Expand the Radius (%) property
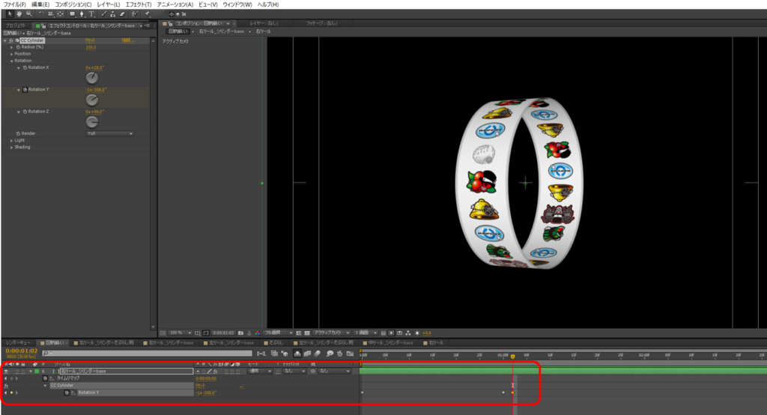The width and height of the screenshot is (767, 415). coord(12,47)
